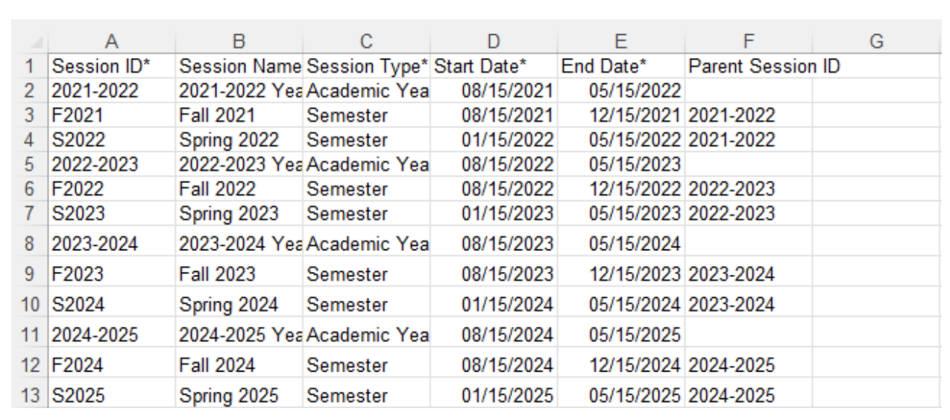Click Session Type* header cell
The image size is (950, 420).
367,66
